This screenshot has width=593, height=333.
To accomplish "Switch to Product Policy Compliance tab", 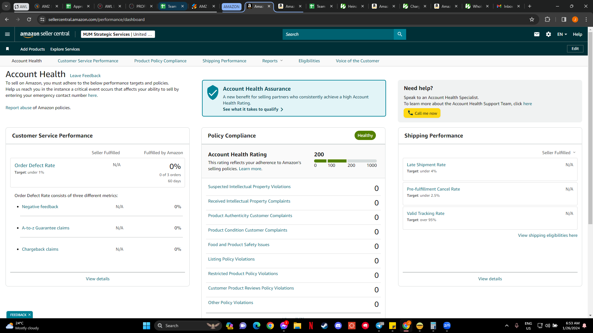I will click(160, 61).
